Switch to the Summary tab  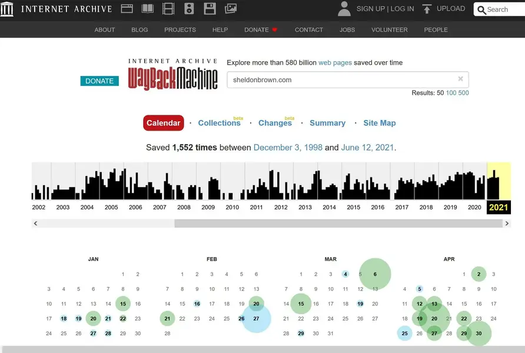[327, 123]
